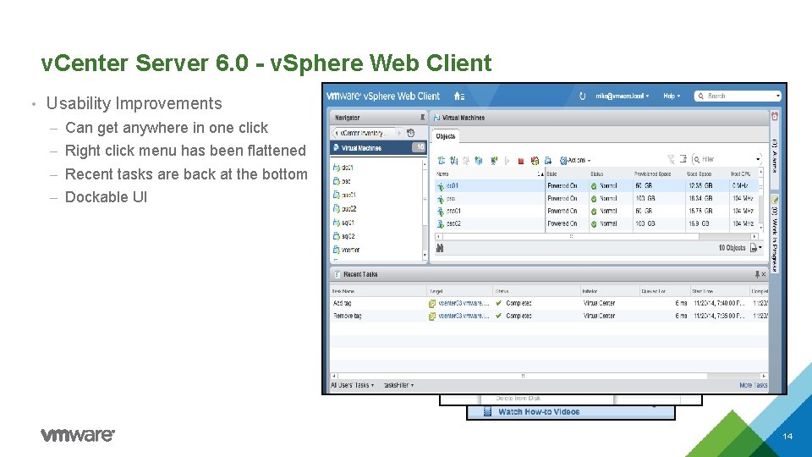The image size is (812, 457).
Task: Open the Add tag task target link
Action: coord(464,303)
